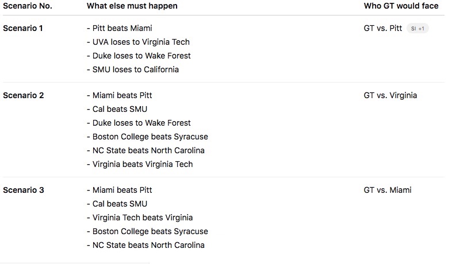The width and height of the screenshot is (452, 264).
Task: Click "UVA loses to Virginia Tech" line
Action: (x=140, y=42)
